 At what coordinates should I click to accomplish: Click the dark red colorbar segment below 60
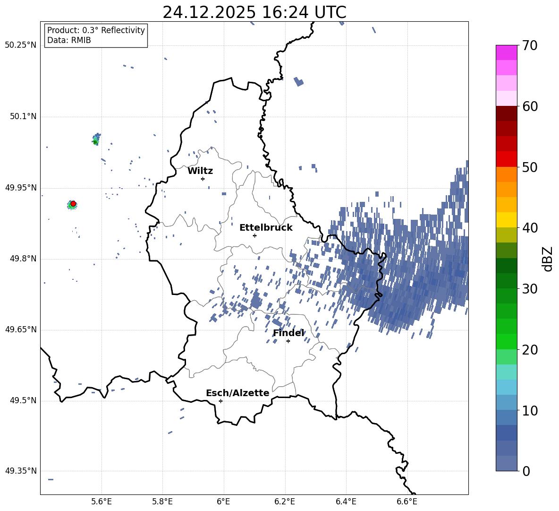pos(507,113)
